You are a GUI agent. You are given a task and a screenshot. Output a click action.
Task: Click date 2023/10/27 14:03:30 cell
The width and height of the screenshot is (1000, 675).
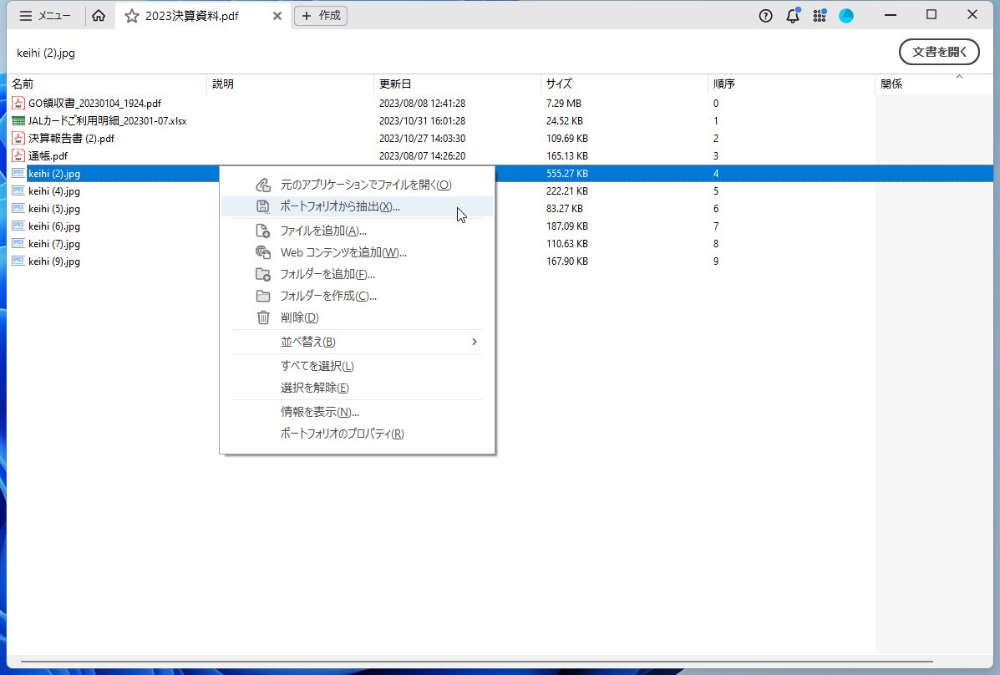click(x=422, y=138)
